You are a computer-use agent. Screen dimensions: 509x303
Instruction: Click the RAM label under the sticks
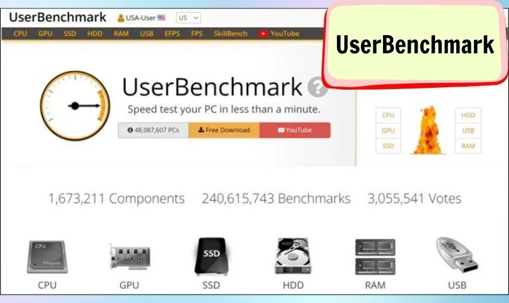(375, 285)
